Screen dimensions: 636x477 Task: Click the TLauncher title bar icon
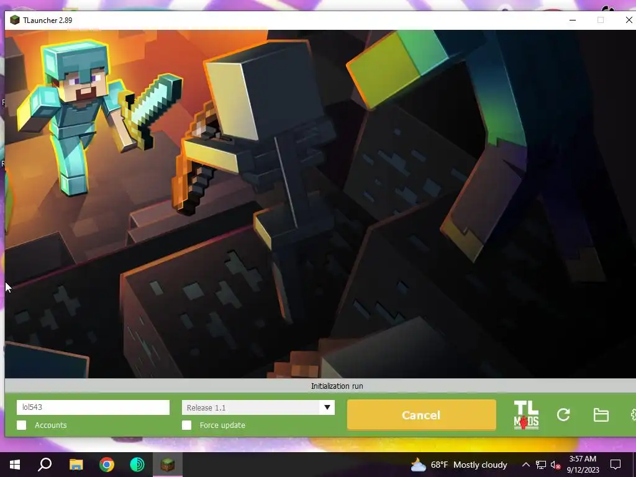pyautogui.click(x=15, y=20)
